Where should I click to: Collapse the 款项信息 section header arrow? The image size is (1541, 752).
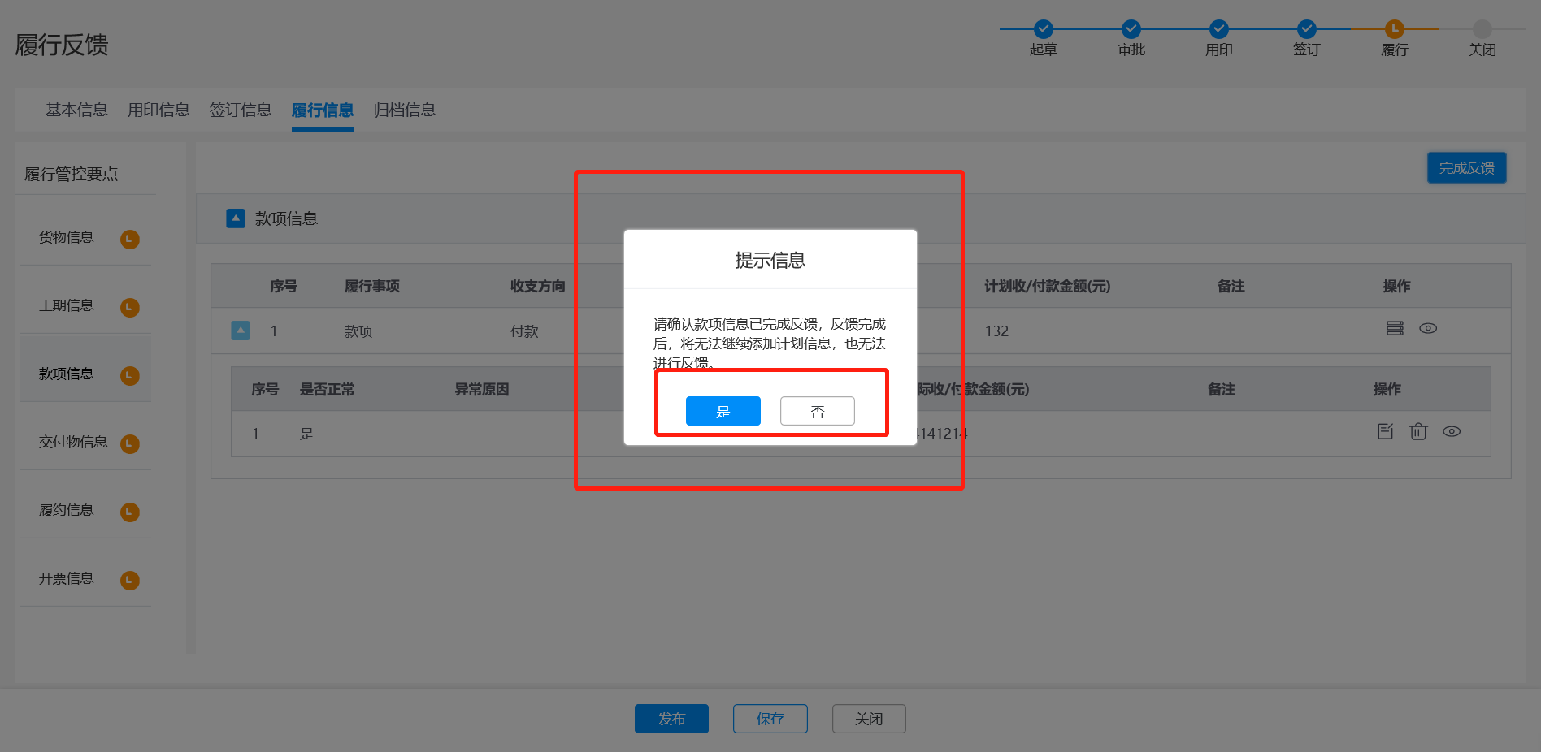point(236,218)
